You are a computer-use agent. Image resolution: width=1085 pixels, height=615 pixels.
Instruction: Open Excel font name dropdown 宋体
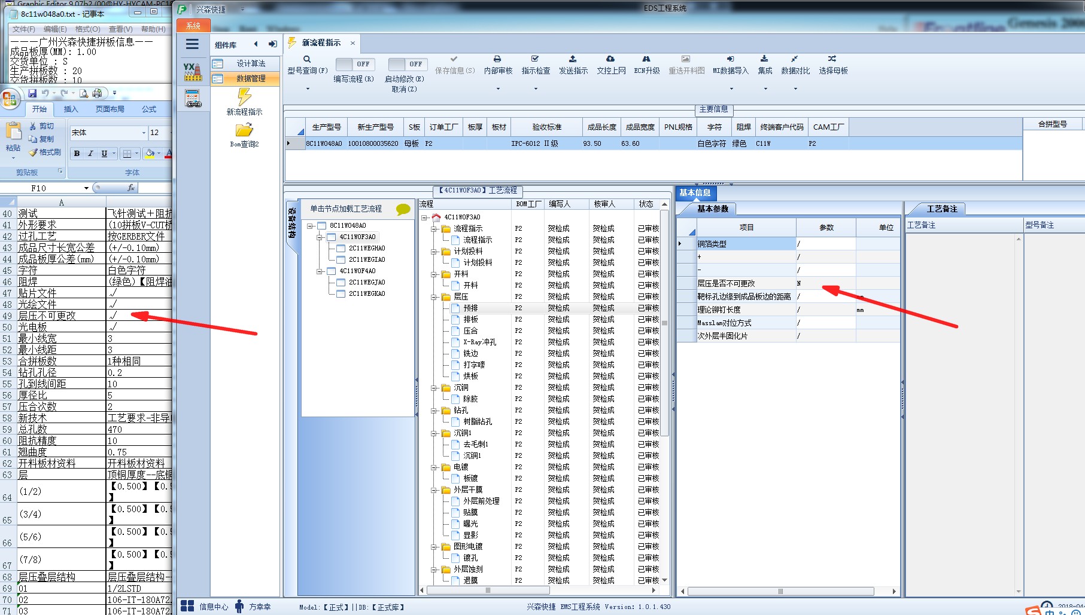(144, 133)
